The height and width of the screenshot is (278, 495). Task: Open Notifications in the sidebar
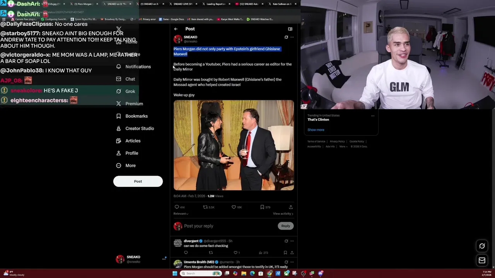(134, 66)
